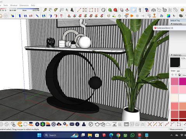Open the Windows Start menu
This screenshot has width=186, height=139.
point(39,135)
